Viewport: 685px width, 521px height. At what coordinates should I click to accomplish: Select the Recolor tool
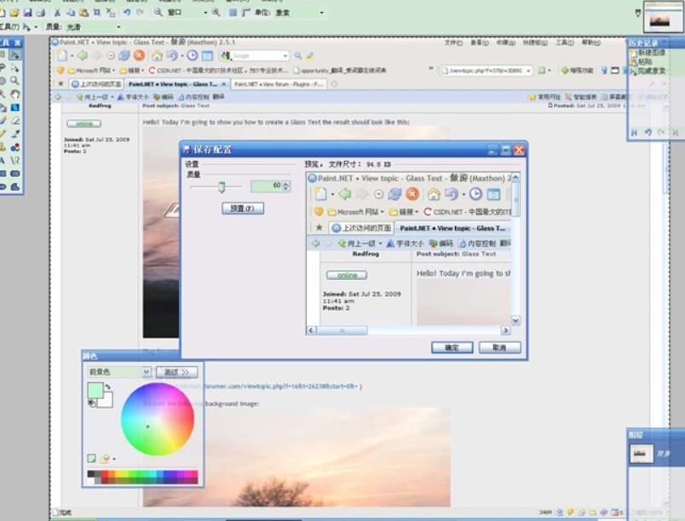coord(14,147)
